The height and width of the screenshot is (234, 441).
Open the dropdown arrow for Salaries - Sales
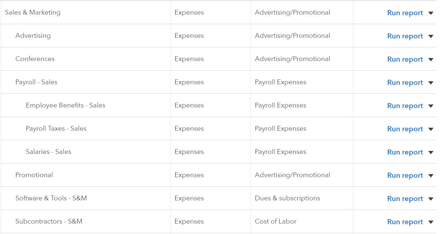click(x=431, y=152)
